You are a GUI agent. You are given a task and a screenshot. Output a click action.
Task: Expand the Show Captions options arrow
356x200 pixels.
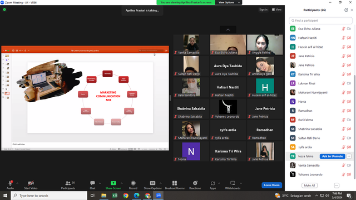161,183
